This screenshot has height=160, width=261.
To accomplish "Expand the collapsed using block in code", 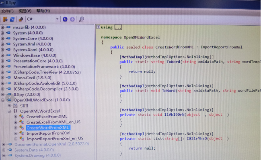I will (98, 27).
